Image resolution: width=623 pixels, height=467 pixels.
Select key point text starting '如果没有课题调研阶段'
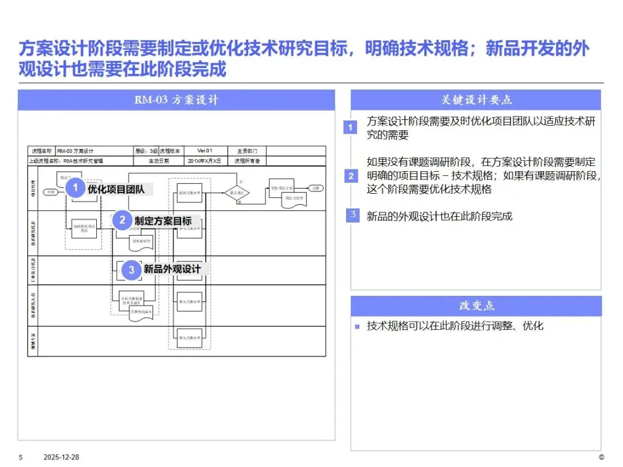pos(483,175)
